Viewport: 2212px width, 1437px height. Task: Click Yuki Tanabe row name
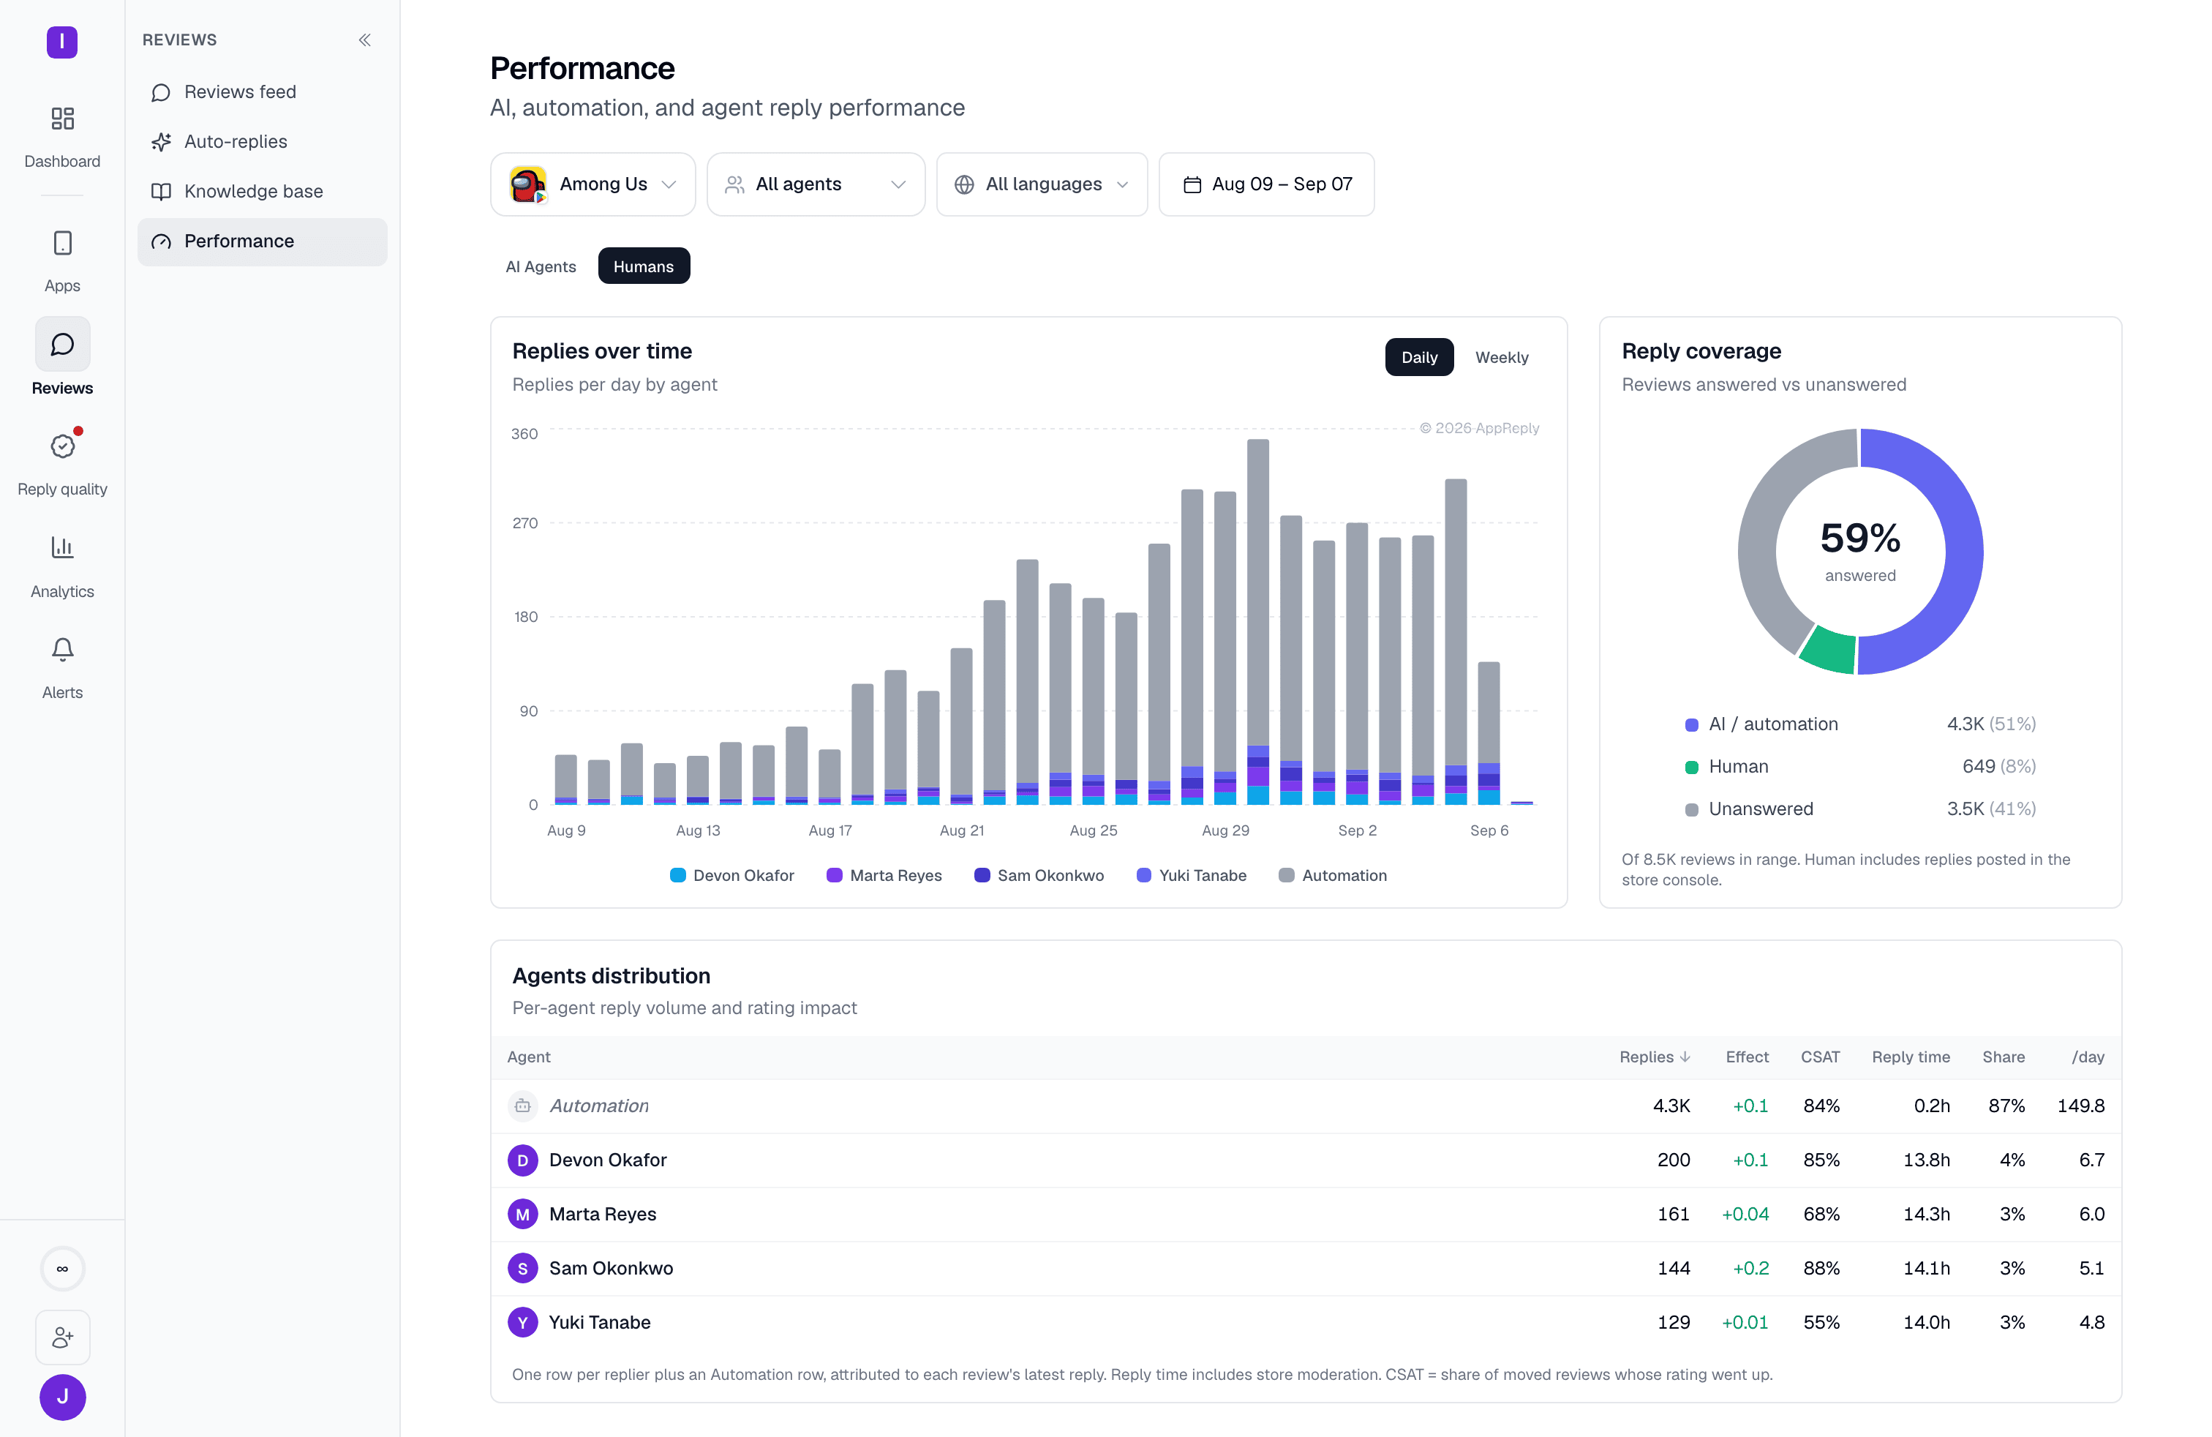pyautogui.click(x=600, y=1321)
